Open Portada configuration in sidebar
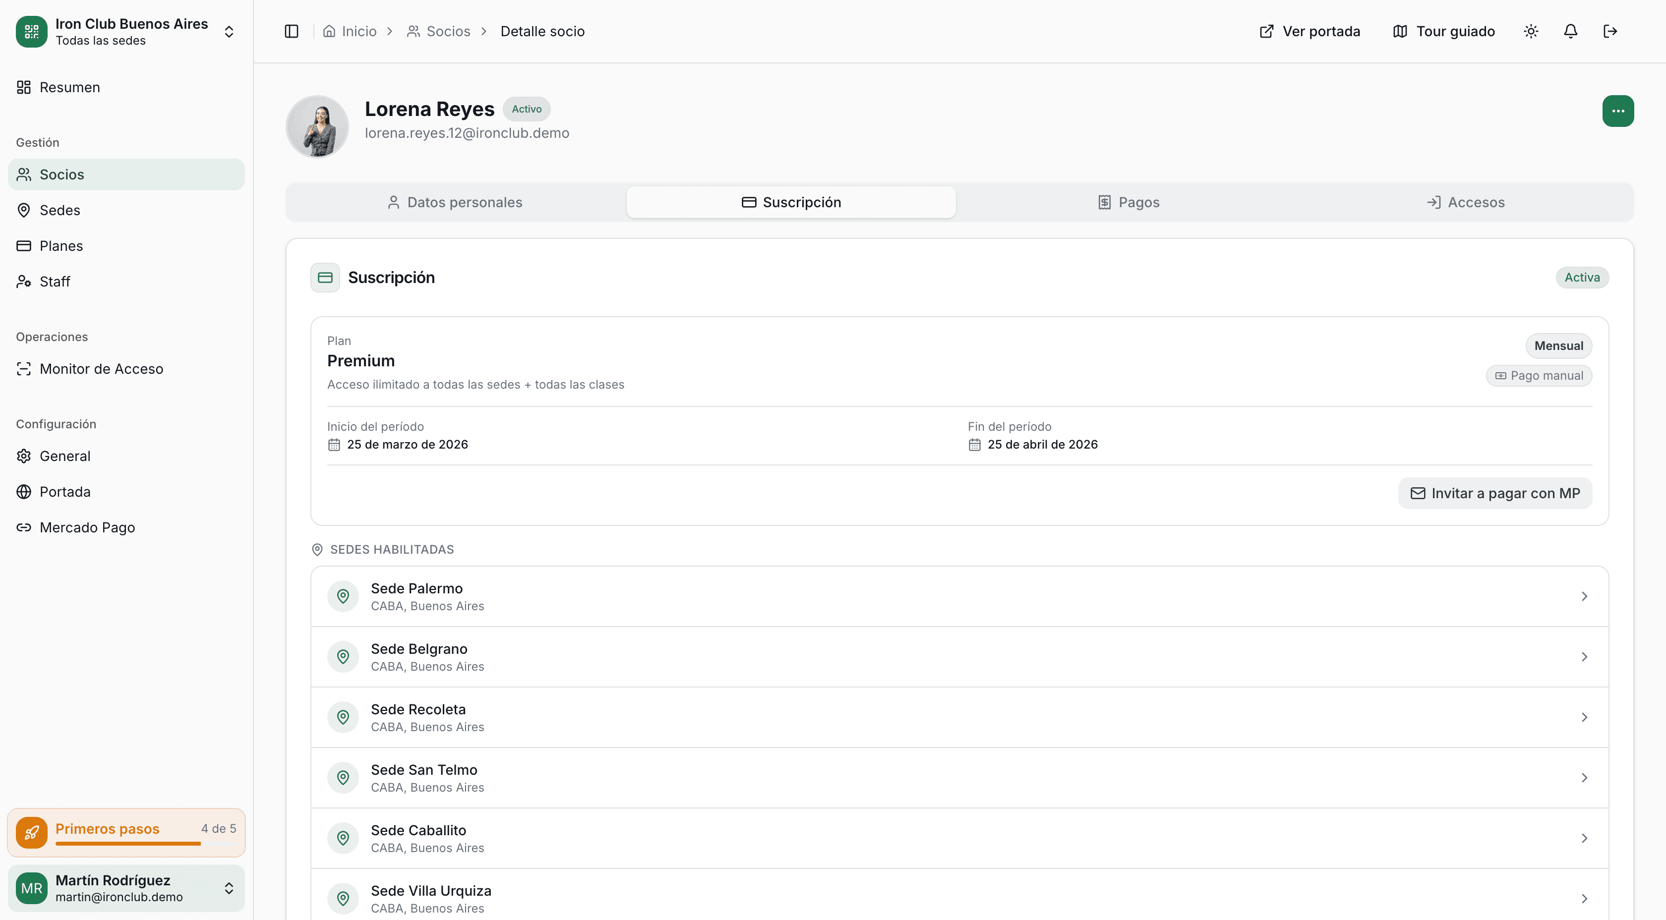The width and height of the screenshot is (1666, 920). tap(64, 491)
